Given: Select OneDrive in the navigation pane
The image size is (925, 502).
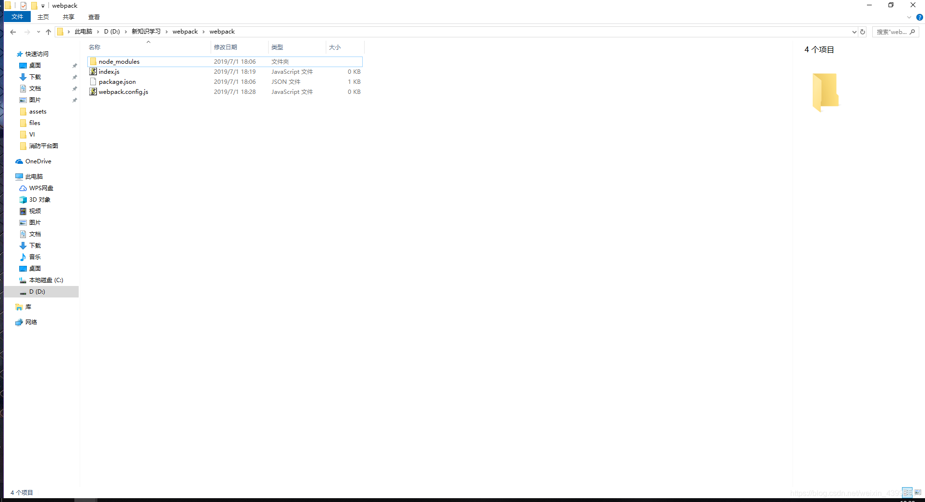Looking at the screenshot, I should (38, 161).
